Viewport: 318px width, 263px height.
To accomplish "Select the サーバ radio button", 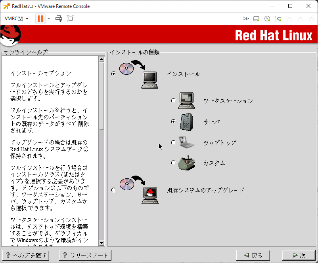I will click(x=173, y=121).
